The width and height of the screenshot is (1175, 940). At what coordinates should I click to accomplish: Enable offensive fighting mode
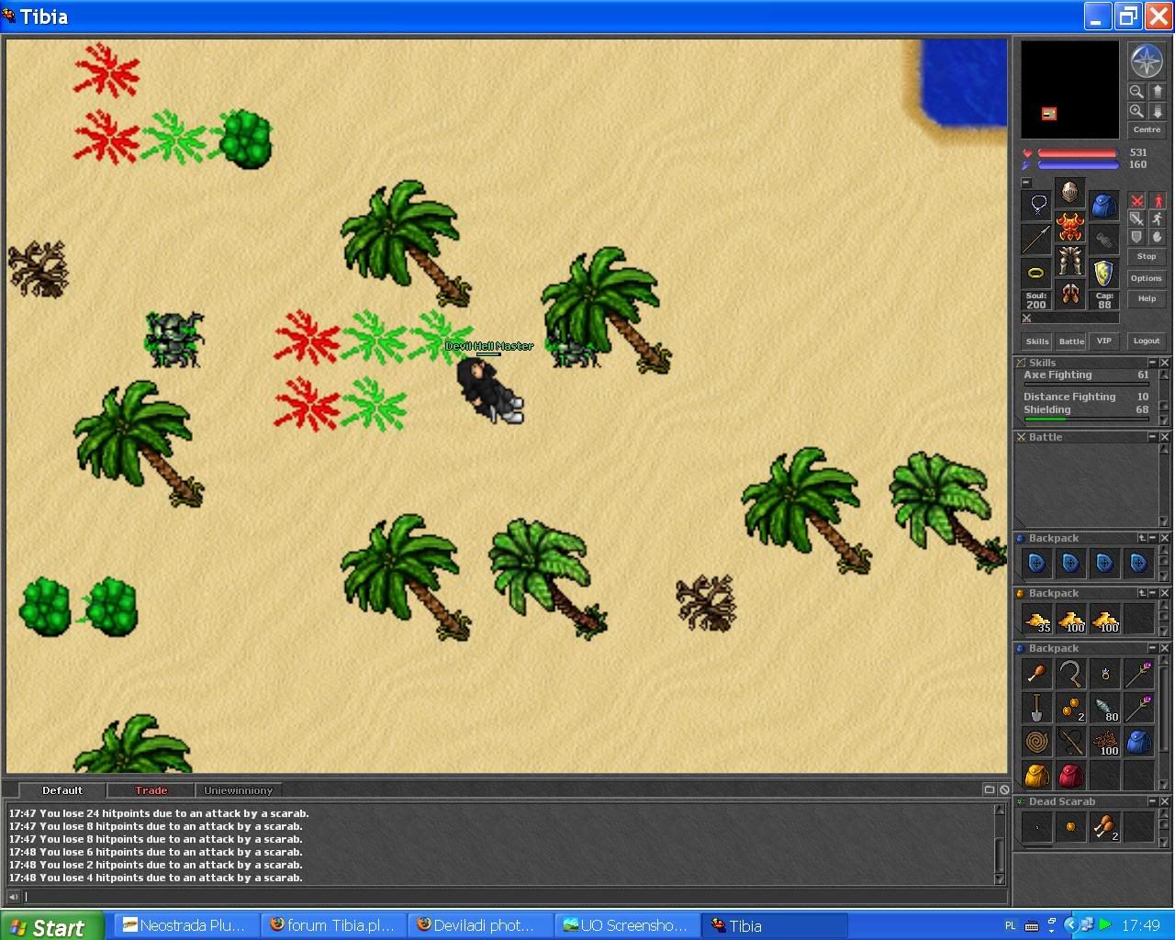[1136, 201]
